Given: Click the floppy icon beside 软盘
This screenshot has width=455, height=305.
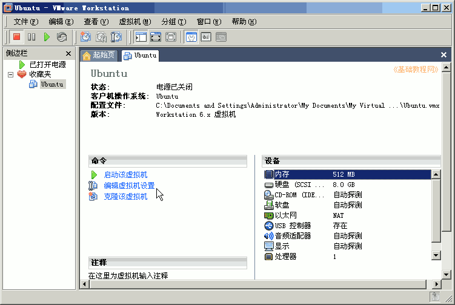Looking at the screenshot, I should (x=269, y=205).
